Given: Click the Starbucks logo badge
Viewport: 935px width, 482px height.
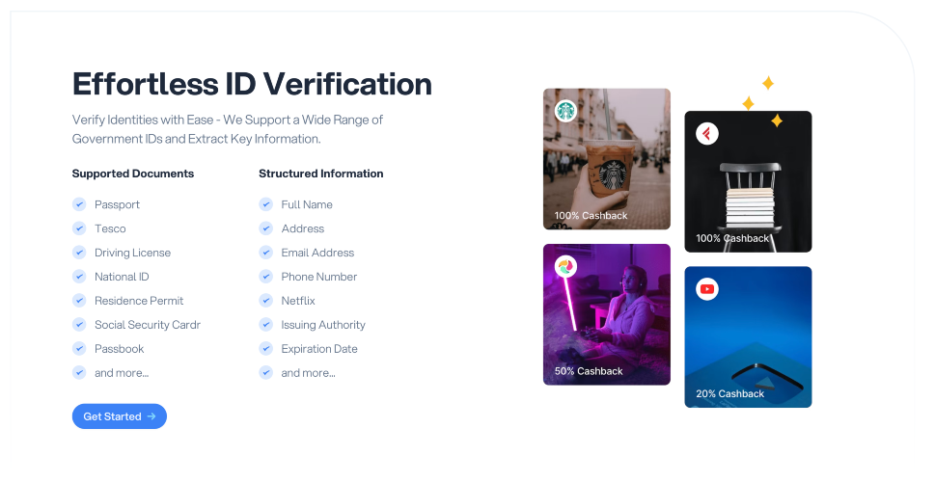Looking at the screenshot, I should (x=565, y=111).
